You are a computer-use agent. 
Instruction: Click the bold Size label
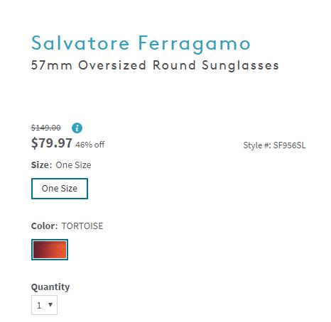click(41, 165)
